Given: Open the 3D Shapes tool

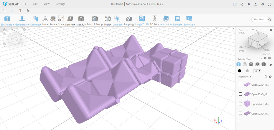Looking at the screenshot, I should tap(7, 21).
